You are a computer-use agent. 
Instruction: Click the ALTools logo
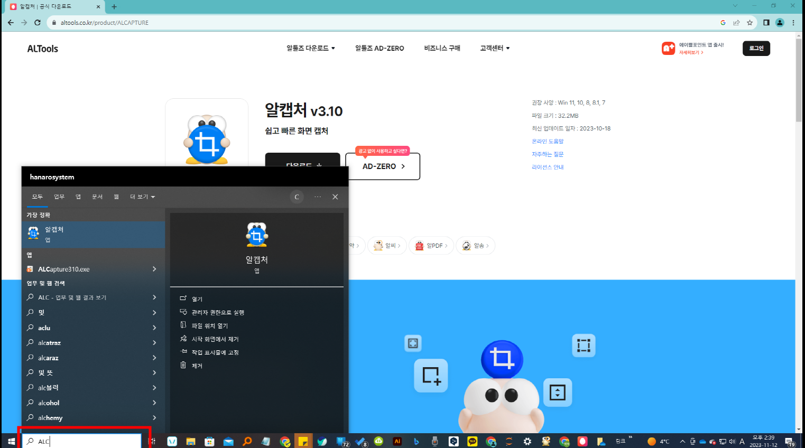pos(43,49)
